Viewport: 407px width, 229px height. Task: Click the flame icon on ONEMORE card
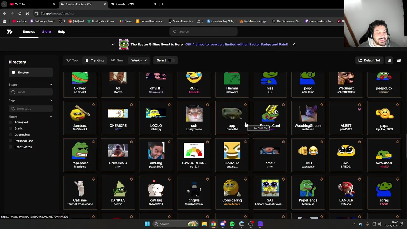pyautogui.click(x=131, y=105)
